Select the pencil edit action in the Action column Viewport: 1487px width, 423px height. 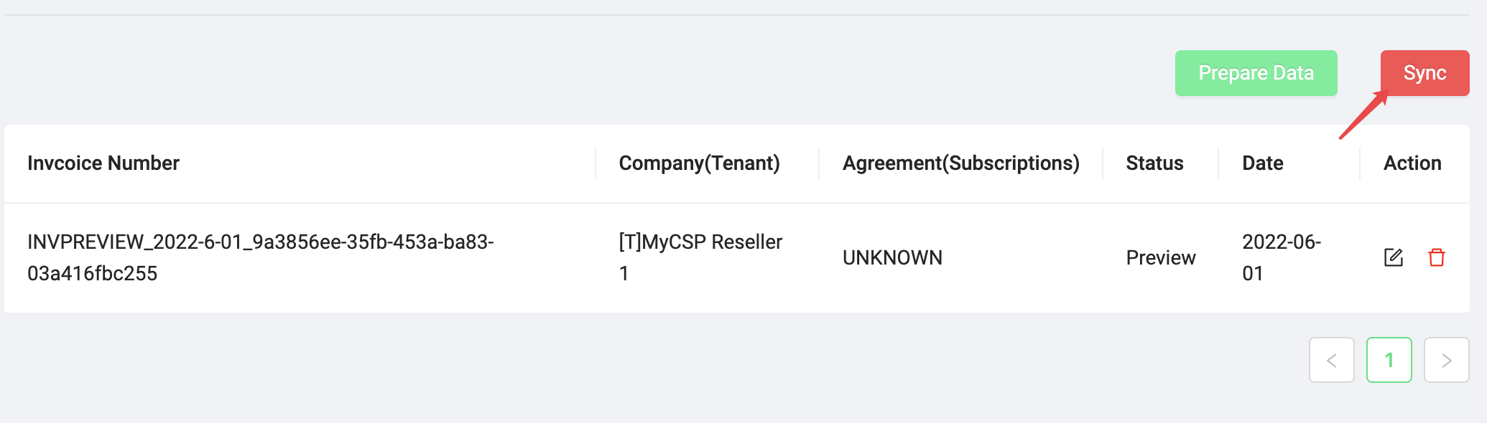click(1393, 257)
